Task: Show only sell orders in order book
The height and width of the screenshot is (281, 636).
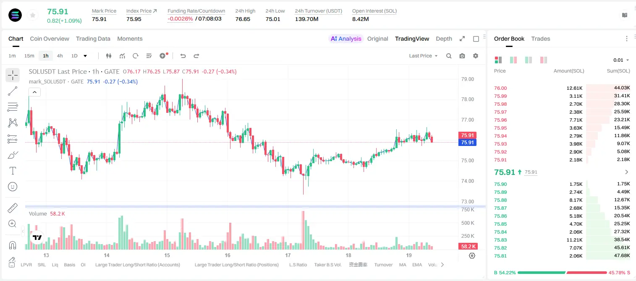Action: click(x=544, y=60)
